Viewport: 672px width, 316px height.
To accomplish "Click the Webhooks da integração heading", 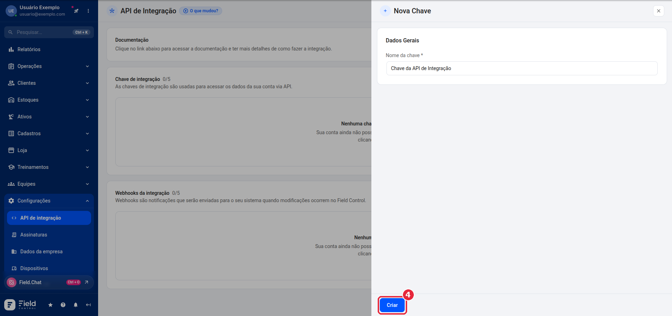I will pyautogui.click(x=142, y=193).
